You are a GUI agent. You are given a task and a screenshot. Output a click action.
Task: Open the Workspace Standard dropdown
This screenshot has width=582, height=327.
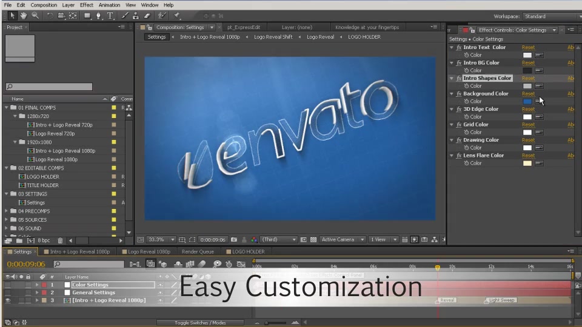coord(552,16)
